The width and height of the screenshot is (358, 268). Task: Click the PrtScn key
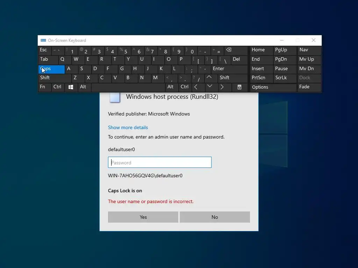262,78
